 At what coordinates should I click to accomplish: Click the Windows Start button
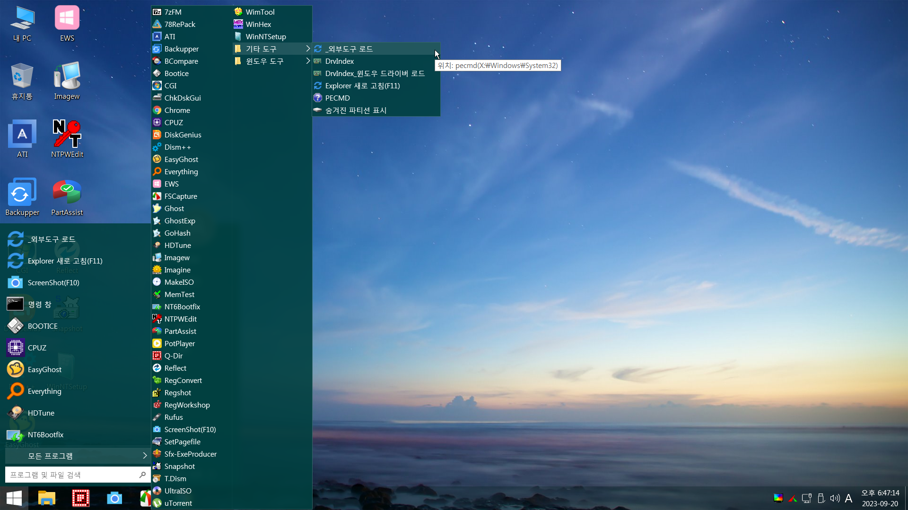(x=14, y=498)
